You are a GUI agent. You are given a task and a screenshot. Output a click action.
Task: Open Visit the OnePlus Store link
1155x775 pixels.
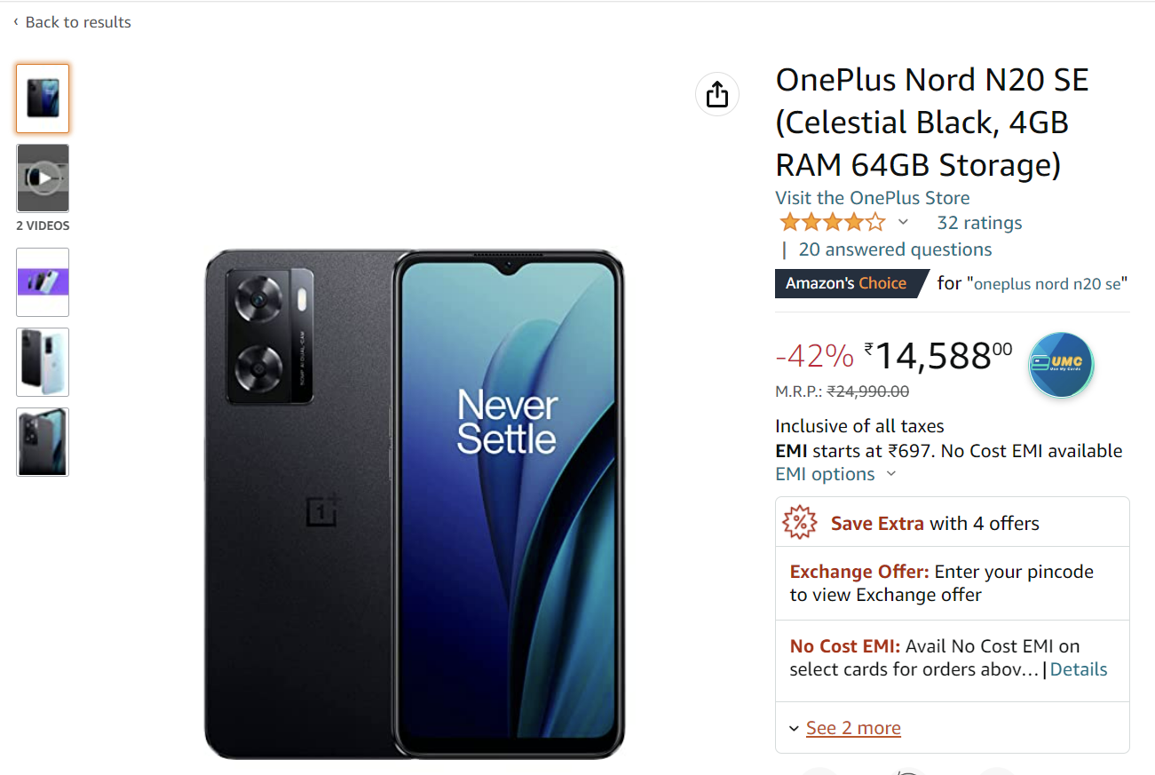872,197
